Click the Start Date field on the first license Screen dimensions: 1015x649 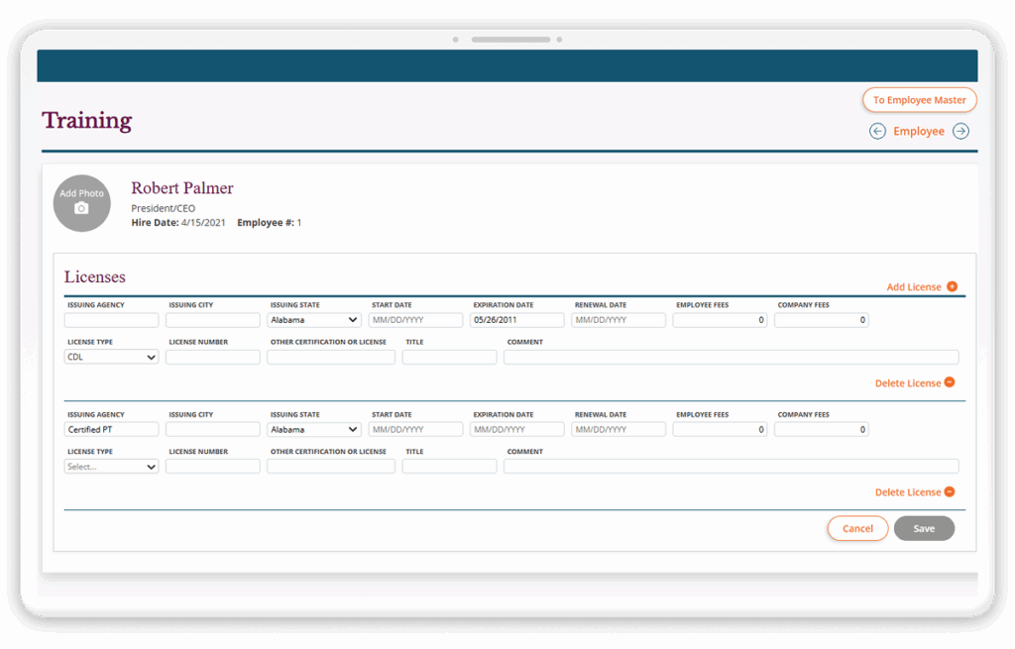coord(415,319)
